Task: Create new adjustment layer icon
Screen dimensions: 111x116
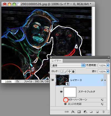Action: point(85,112)
